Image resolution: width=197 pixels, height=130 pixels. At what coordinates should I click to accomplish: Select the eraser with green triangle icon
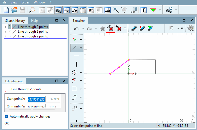tap(150, 28)
